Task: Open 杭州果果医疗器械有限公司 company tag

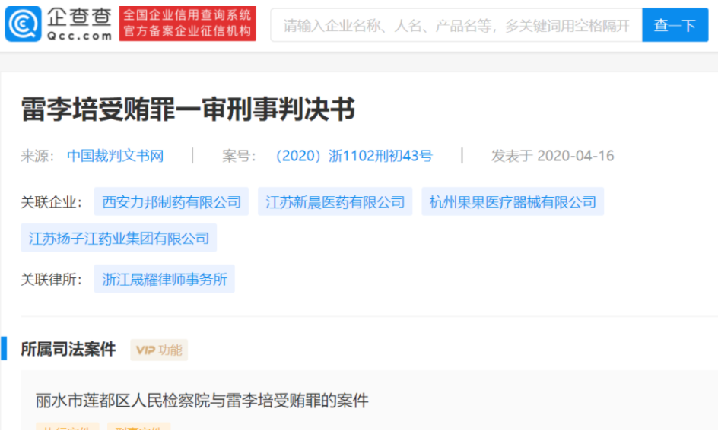Action: pos(513,201)
